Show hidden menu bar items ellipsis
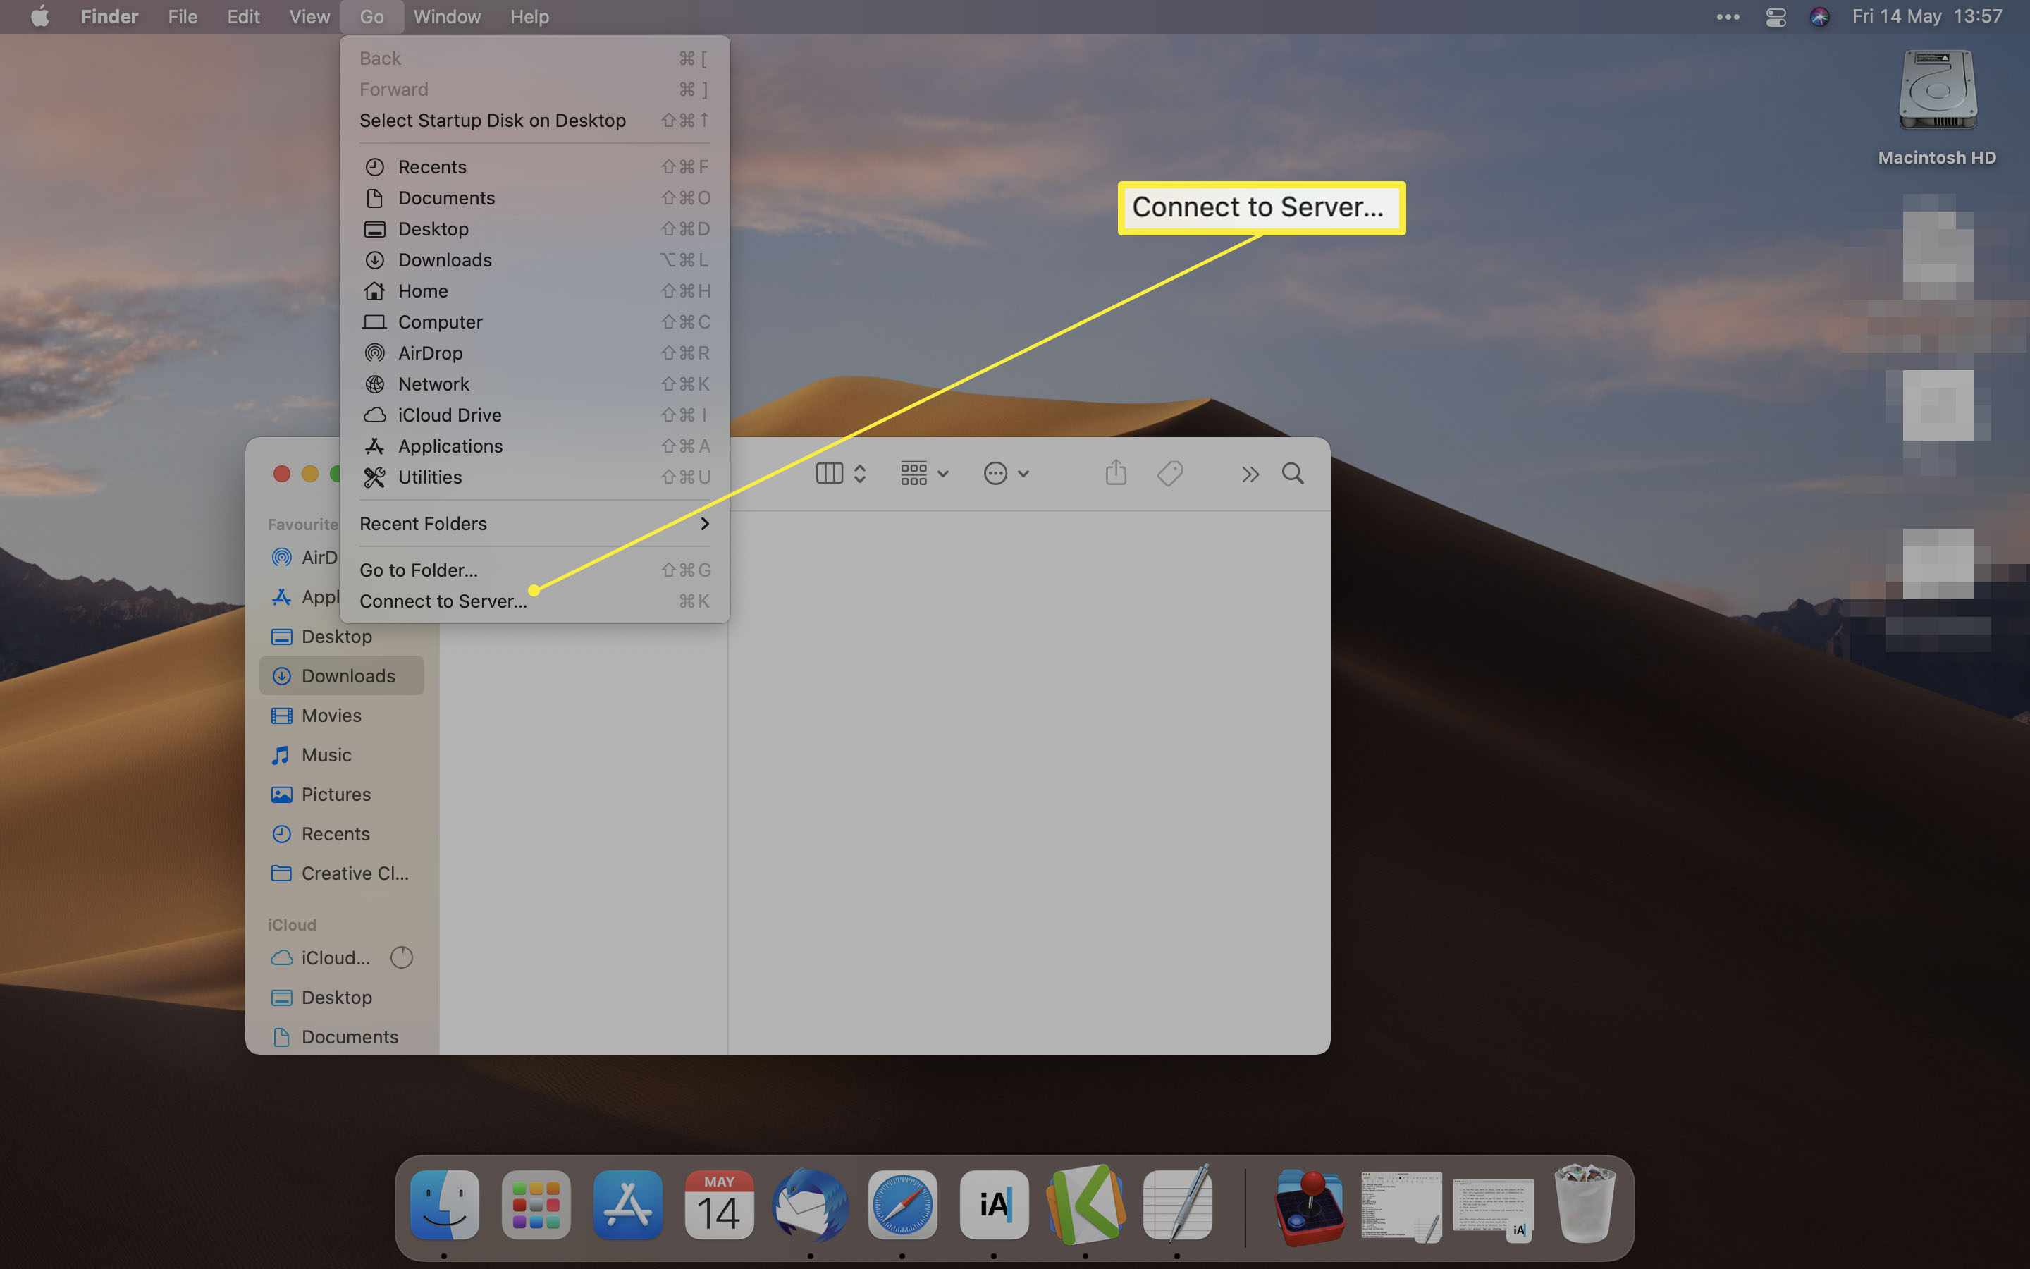Screen dimensions: 2030x1269 [x=1728, y=17]
